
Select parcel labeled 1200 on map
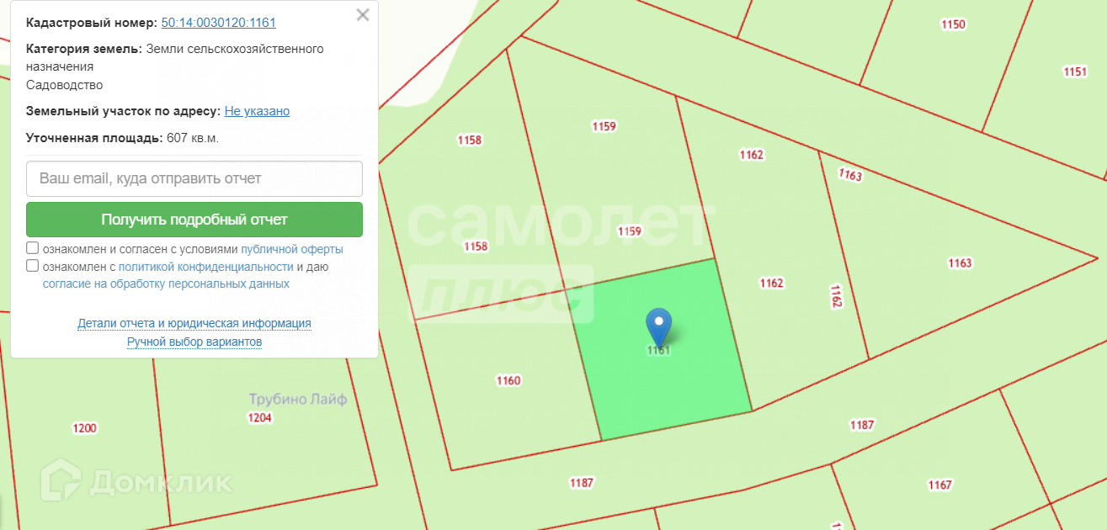pos(85,428)
